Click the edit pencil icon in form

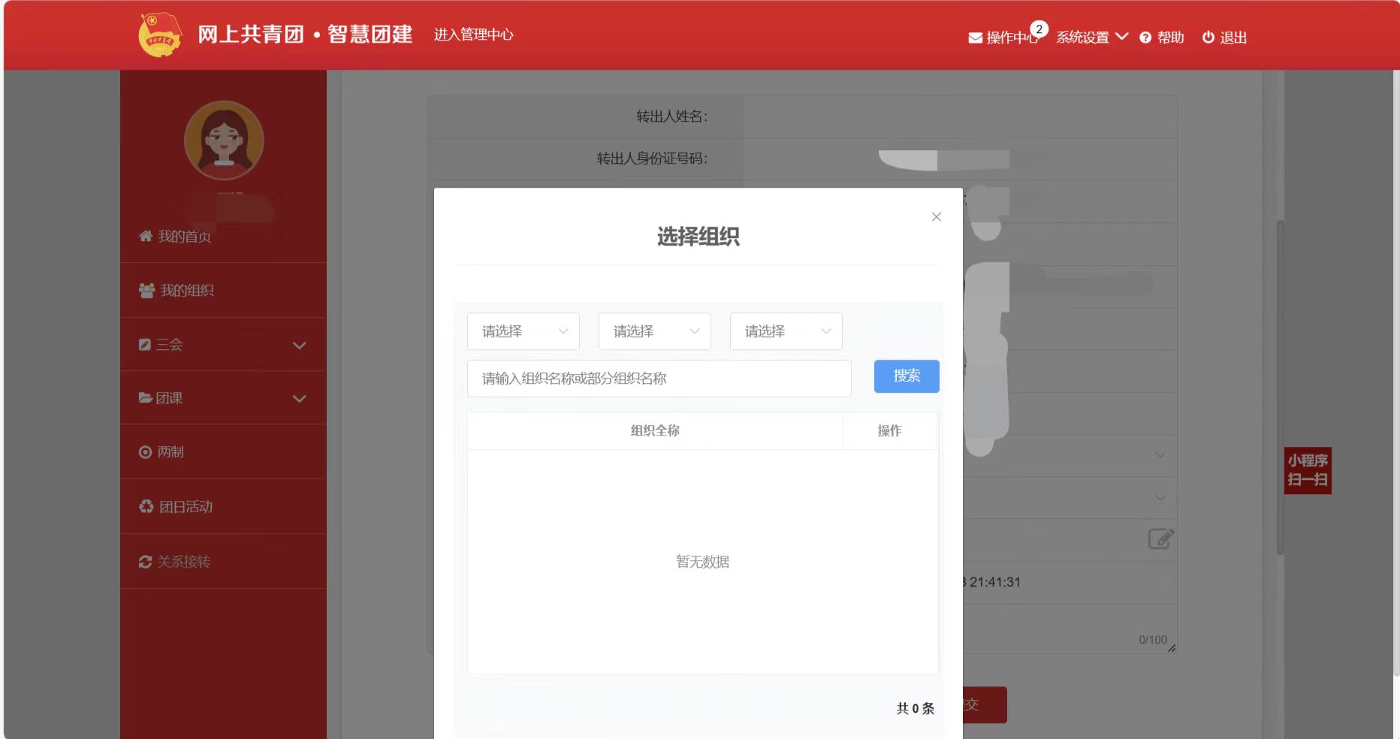(x=1160, y=538)
